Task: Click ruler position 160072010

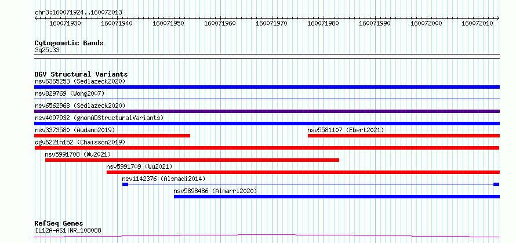Action: pos(478,23)
